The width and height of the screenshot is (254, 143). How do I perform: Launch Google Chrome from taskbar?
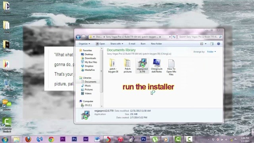(51, 139)
